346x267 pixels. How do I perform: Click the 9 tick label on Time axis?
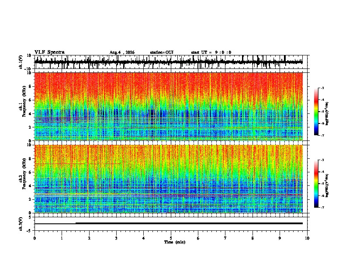(280, 238)
